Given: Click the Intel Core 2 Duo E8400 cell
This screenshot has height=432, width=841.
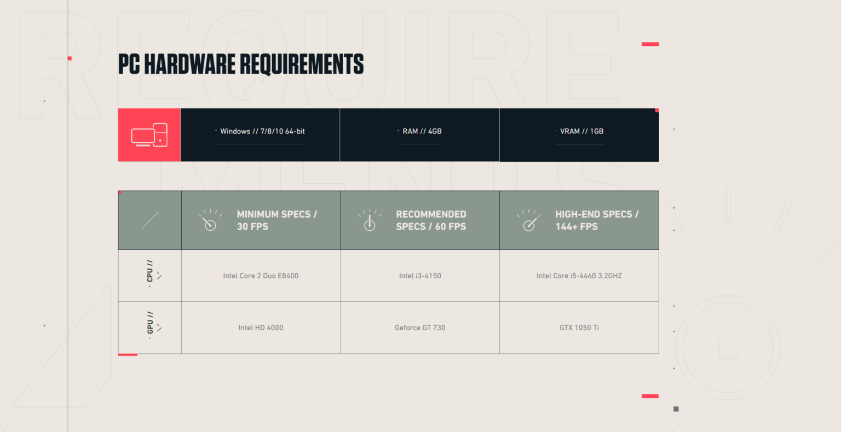Looking at the screenshot, I should [261, 276].
